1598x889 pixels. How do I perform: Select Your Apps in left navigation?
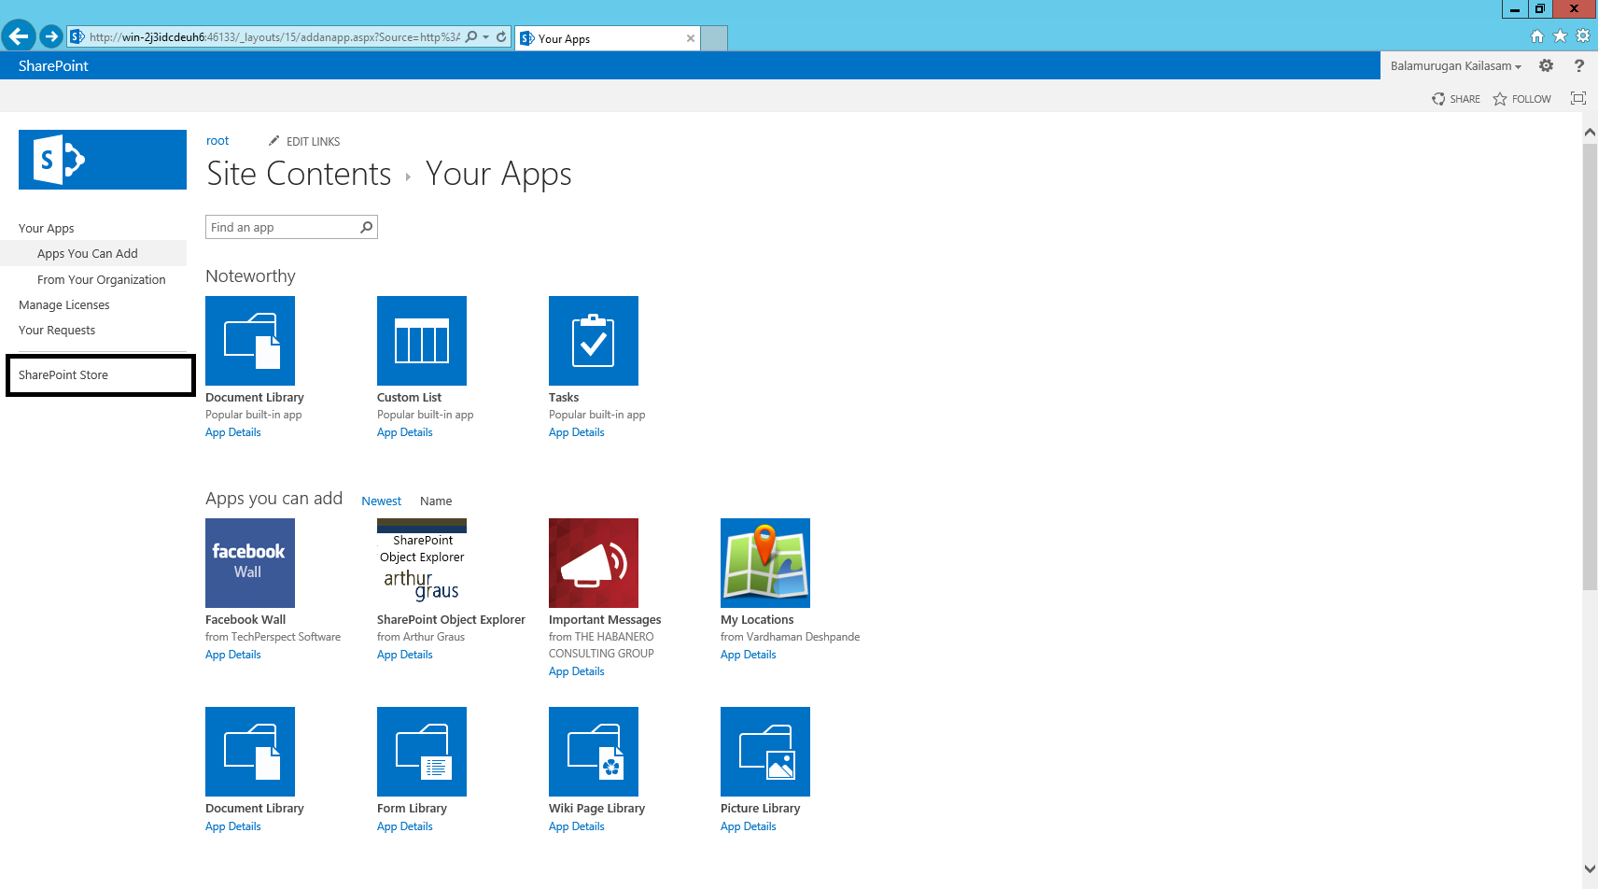tap(47, 228)
